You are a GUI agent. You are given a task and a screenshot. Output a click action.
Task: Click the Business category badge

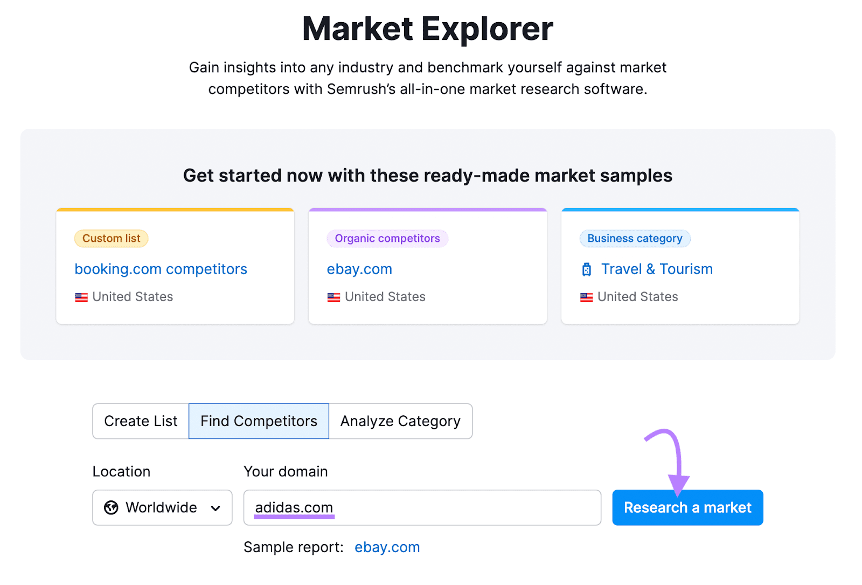[x=635, y=238]
